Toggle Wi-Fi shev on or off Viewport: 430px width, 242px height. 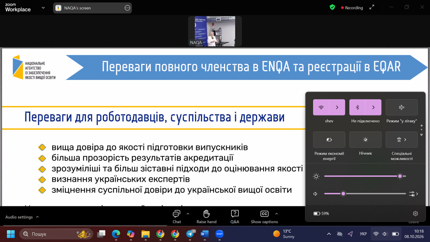321,107
